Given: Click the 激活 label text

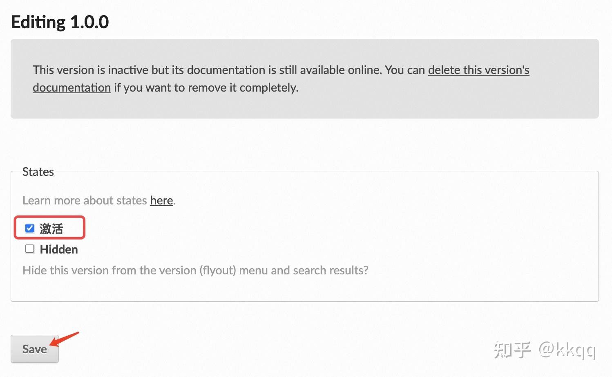Looking at the screenshot, I should pos(51,229).
